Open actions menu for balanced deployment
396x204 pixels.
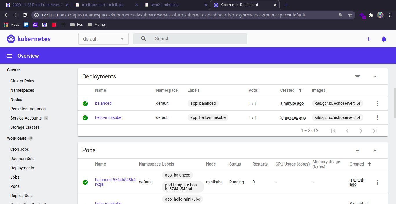(377, 103)
